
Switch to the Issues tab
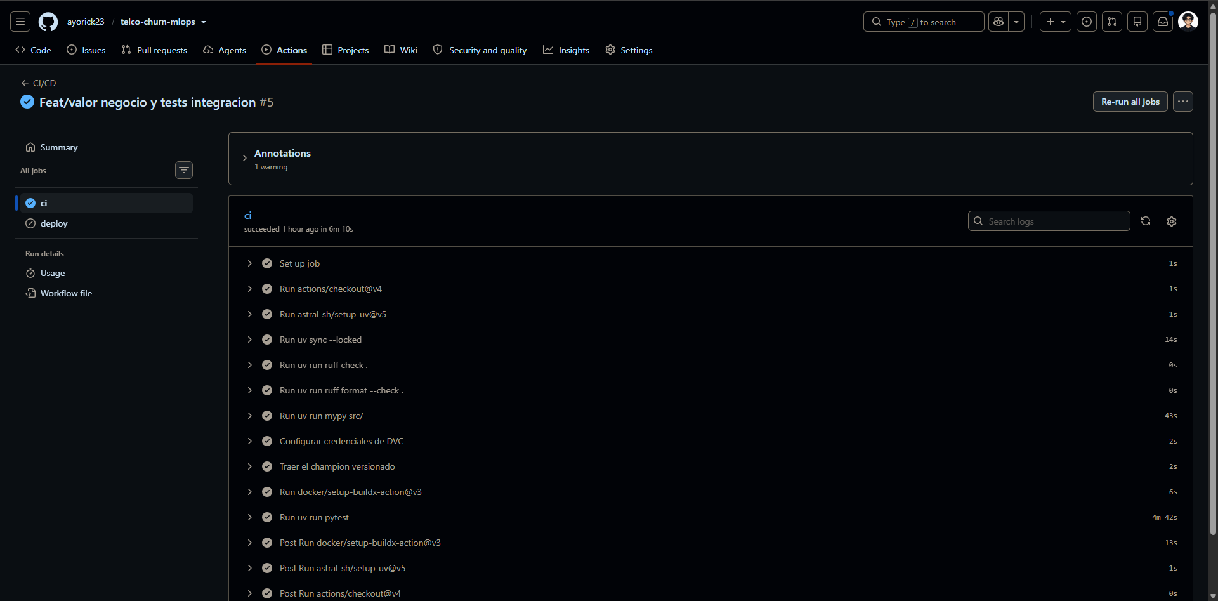(x=86, y=50)
